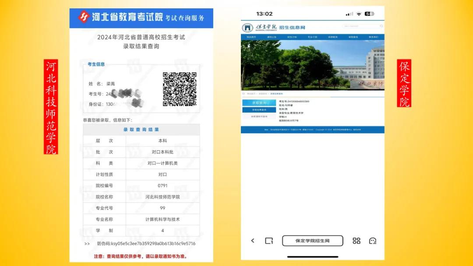Open the 招生计划 nav item

292,37
